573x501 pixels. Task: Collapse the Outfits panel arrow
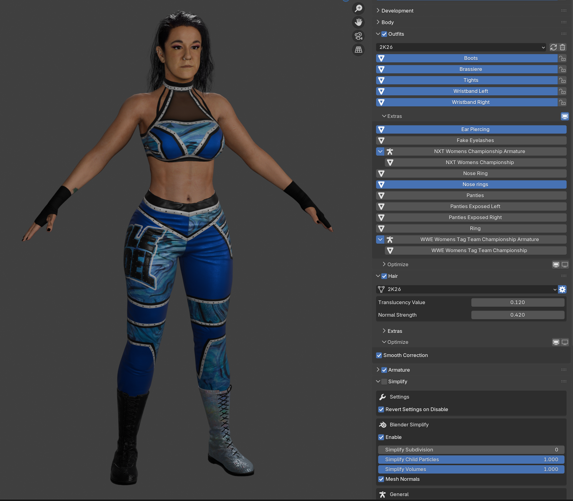pyautogui.click(x=378, y=34)
